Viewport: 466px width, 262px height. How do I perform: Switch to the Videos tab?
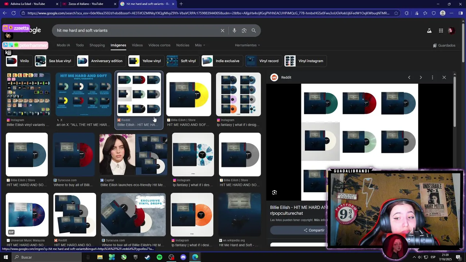pos(137,45)
